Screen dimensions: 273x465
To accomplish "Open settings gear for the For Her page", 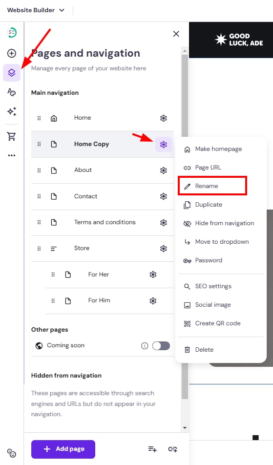I will point(153,275).
